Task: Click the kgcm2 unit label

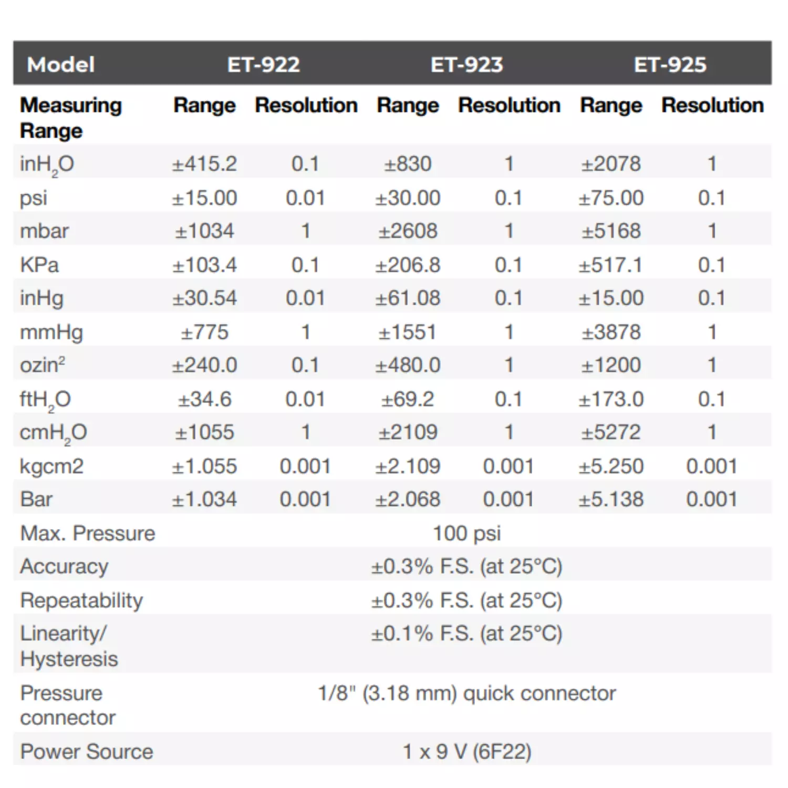Action: click(x=51, y=466)
